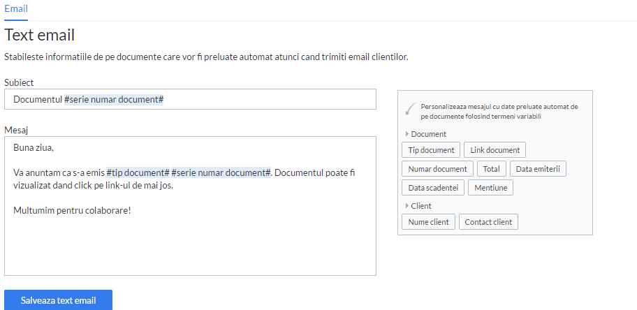Insert the Tip document variable
The image size is (637, 310).
(x=431, y=150)
